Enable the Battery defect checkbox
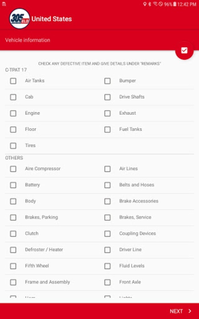Screen dimensions: 199x319 [x=13, y=185]
